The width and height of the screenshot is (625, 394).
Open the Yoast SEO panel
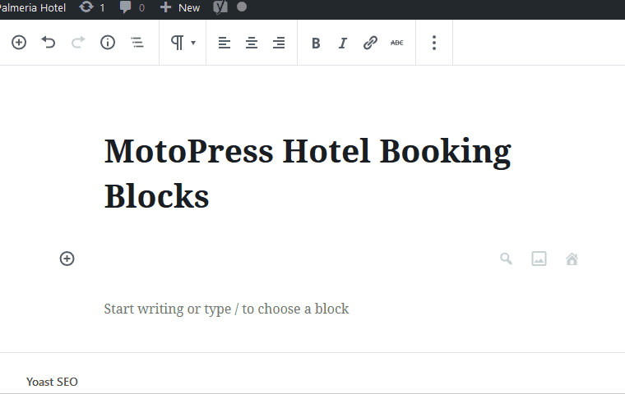[52, 382]
